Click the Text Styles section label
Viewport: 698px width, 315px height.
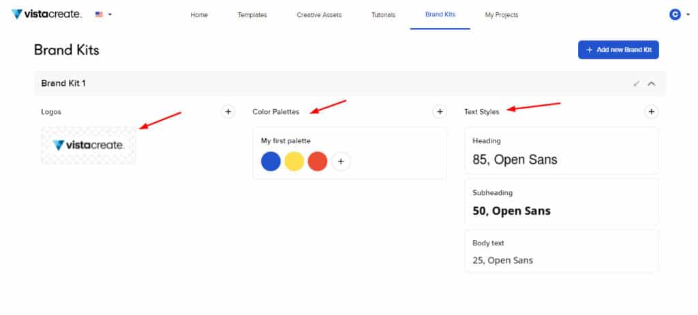coord(482,112)
